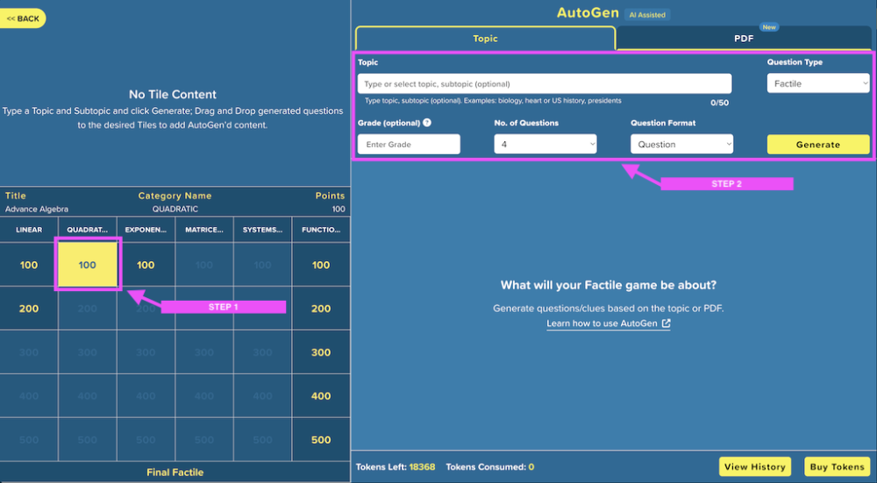Click the Topic text input field
The width and height of the screenshot is (877, 483).
point(545,84)
